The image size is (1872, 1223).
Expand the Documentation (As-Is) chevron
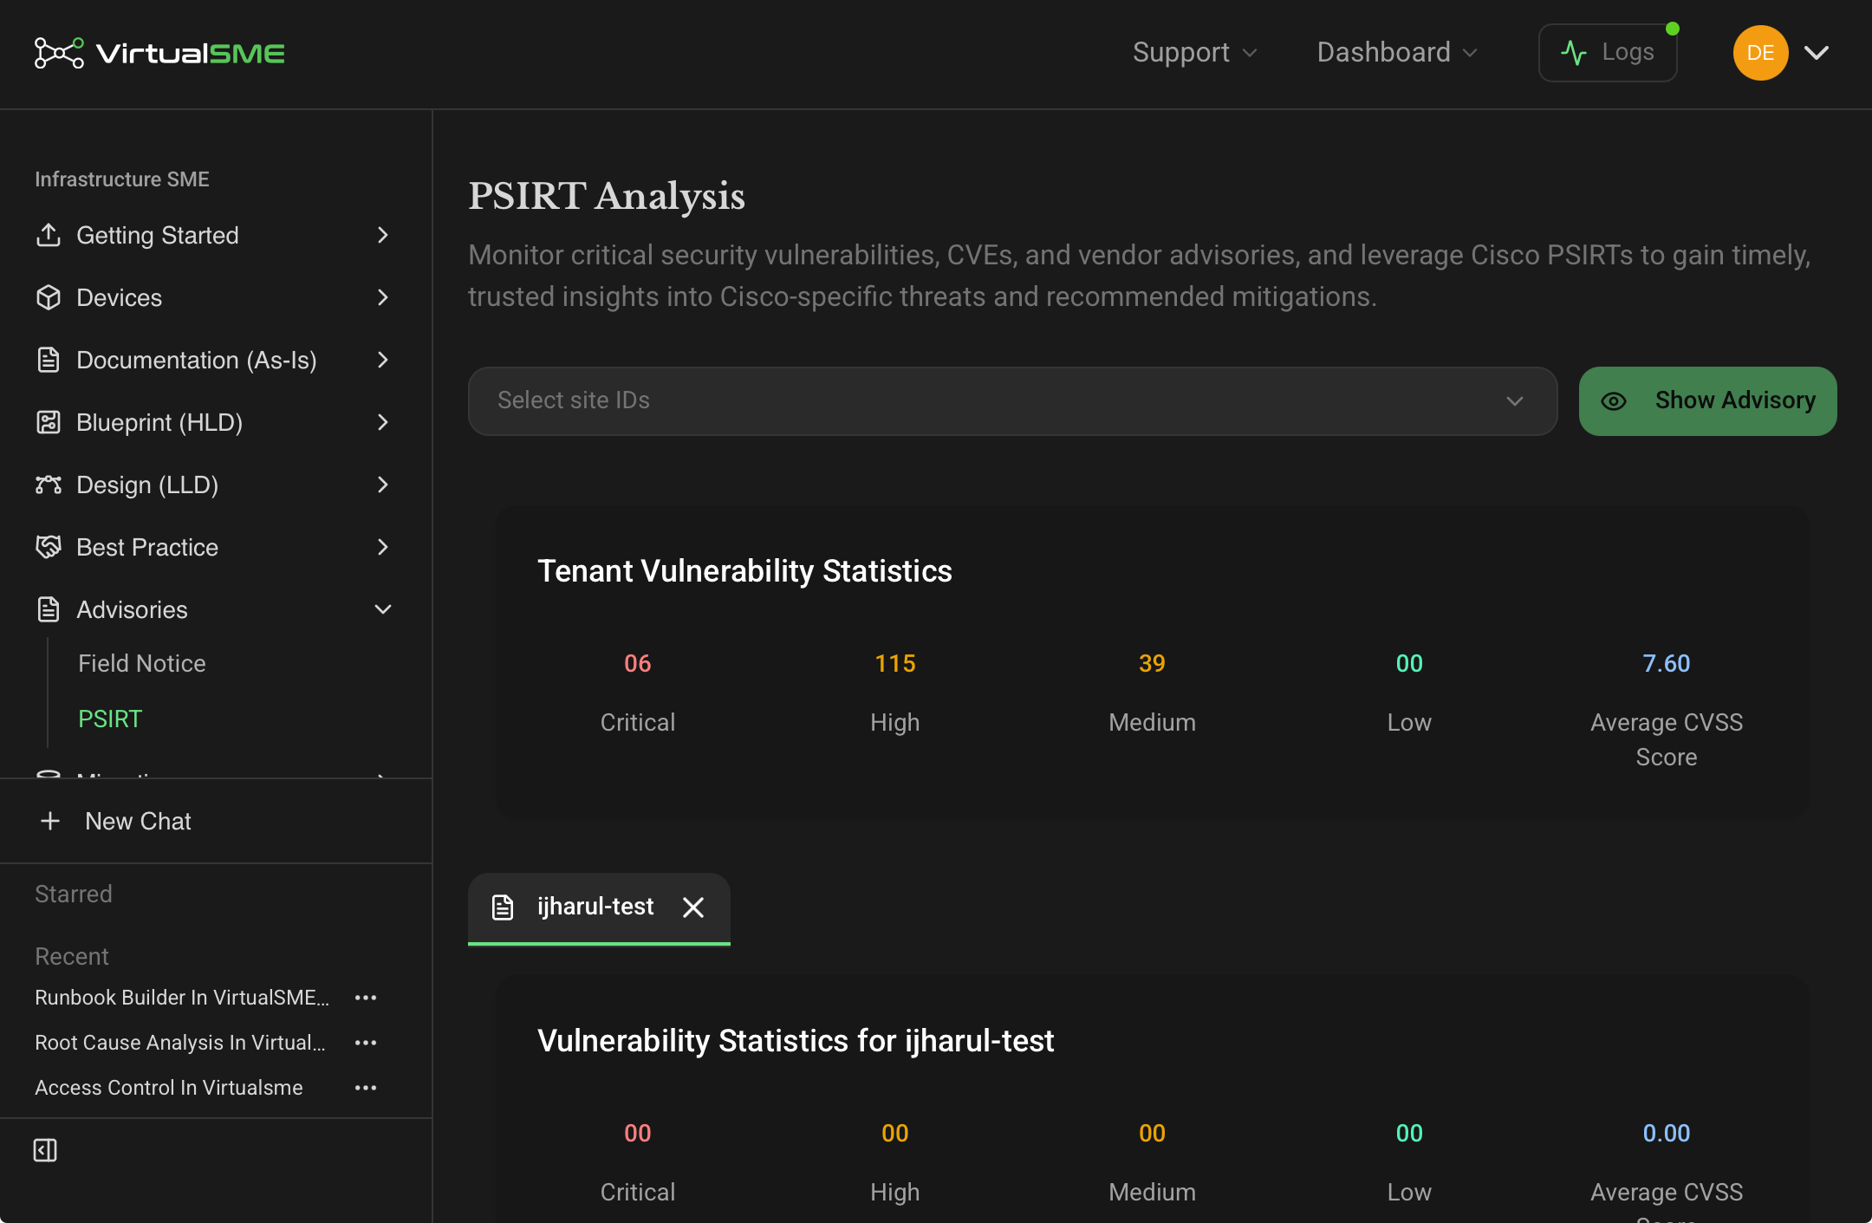(383, 360)
